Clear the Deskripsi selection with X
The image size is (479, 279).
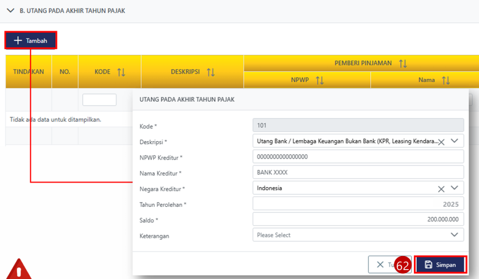click(441, 141)
